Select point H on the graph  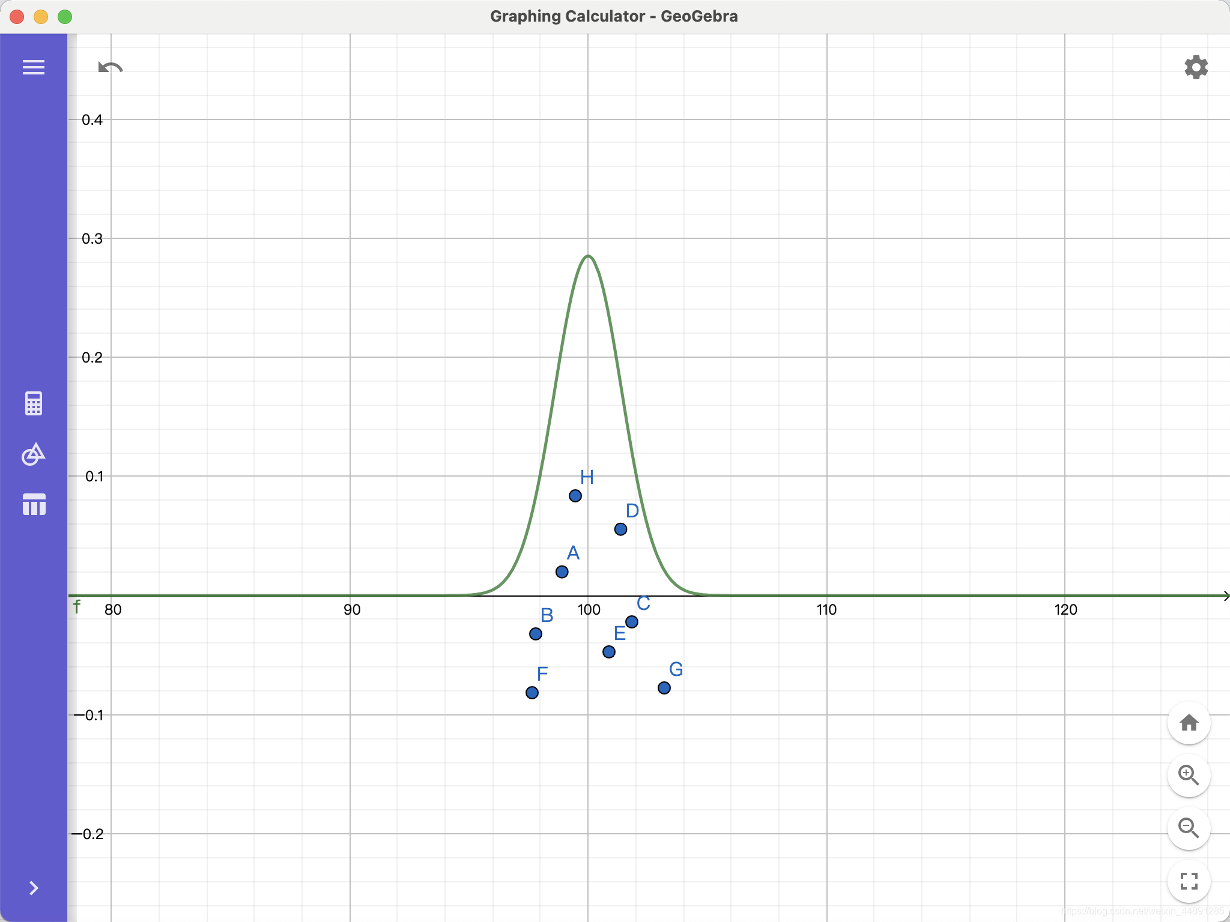(x=575, y=496)
